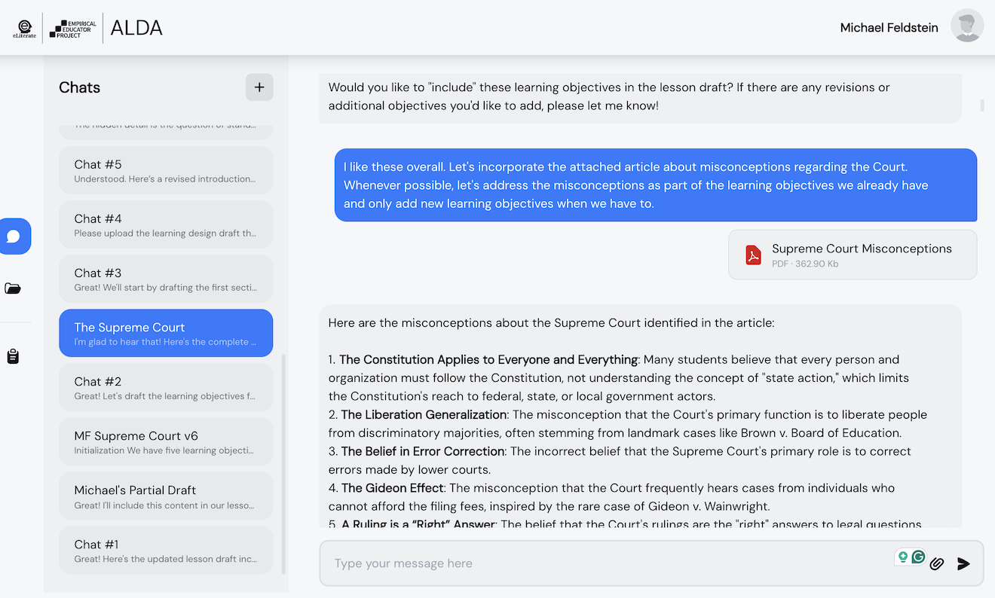The height and width of the screenshot is (598, 995).
Task: Click in the message input field
Action: pos(603,563)
